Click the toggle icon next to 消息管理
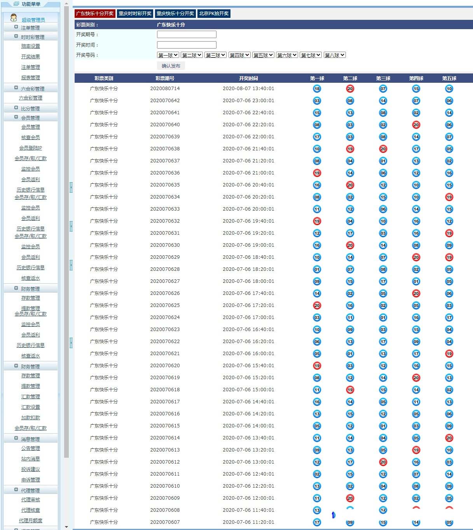 16,439
